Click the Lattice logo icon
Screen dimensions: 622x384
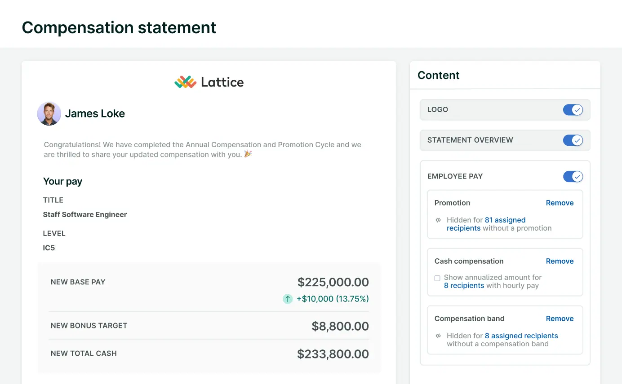point(185,82)
